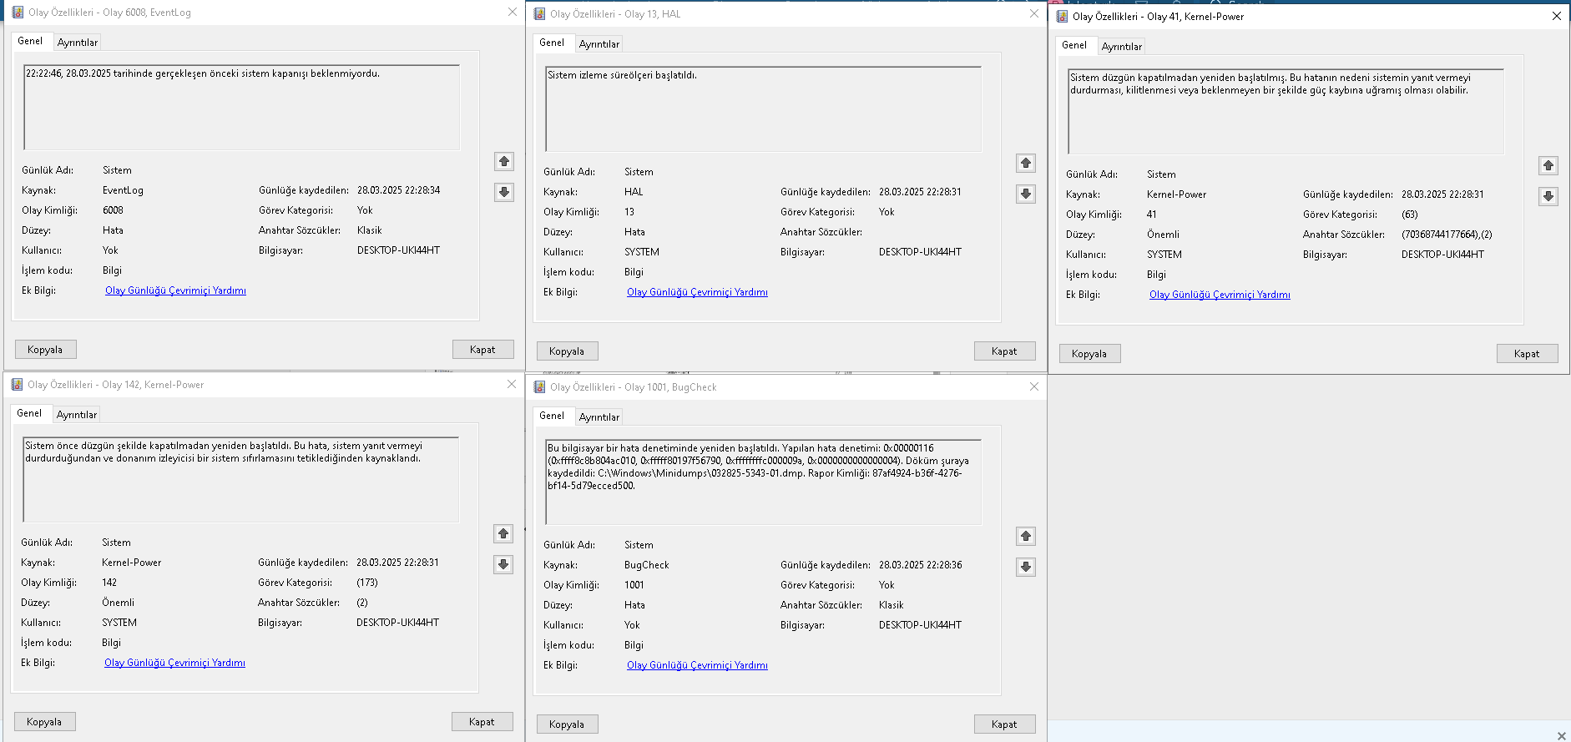
Task: Show previous event in Olay 142 Kernel-Power window
Action: coord(503,533)
